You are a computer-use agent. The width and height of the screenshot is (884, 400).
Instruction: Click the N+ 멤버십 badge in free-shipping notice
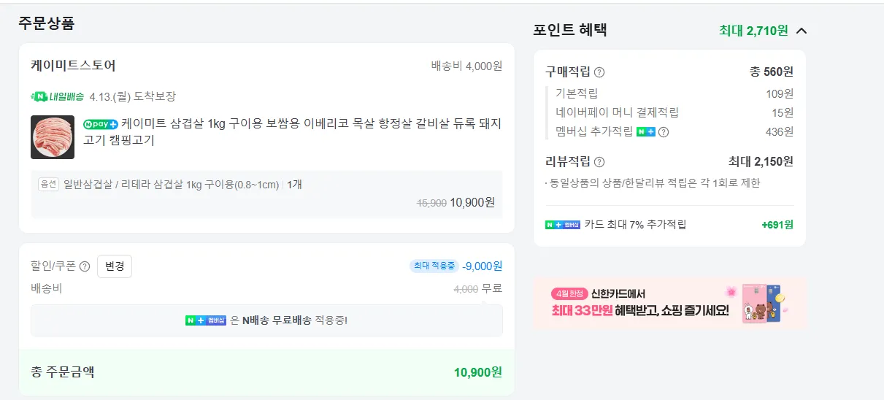[x=206, y=320]
